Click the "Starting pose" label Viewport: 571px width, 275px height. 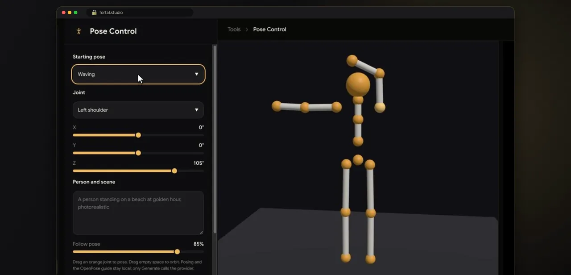coord(89,57)
